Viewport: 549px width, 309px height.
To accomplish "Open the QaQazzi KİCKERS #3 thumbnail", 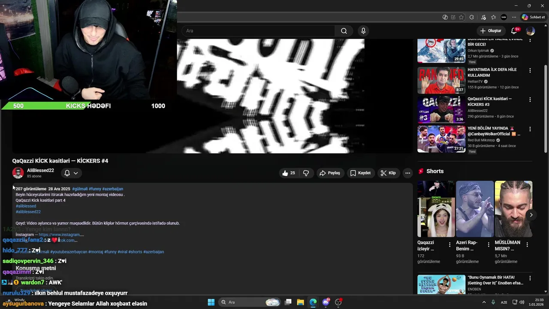I will click(441, 109).
